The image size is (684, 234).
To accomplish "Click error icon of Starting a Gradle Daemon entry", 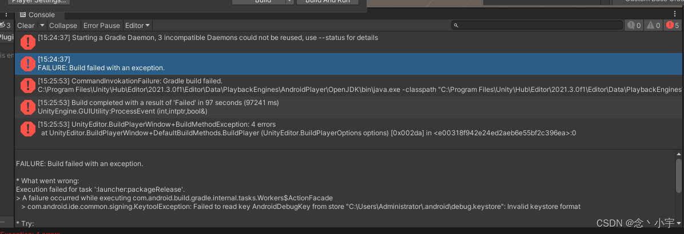I will pos(28,42).
